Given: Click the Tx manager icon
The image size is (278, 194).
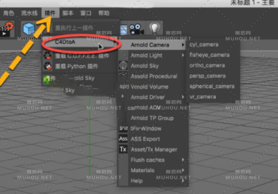Looking at the screenshot, I should coord(123,149).
